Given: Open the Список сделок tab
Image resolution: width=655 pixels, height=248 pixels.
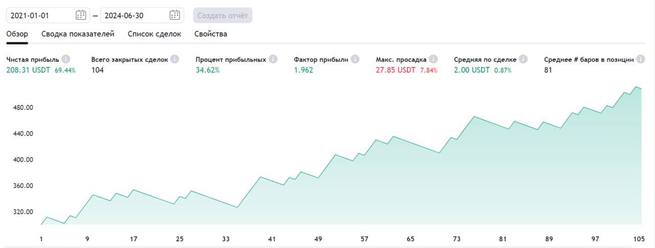Looking at the screenshot, I should click(155, 34).
